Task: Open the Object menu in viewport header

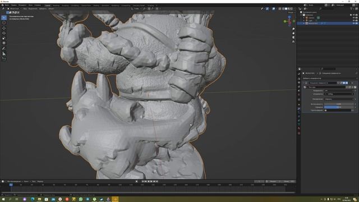Action: tap(51, 9)
